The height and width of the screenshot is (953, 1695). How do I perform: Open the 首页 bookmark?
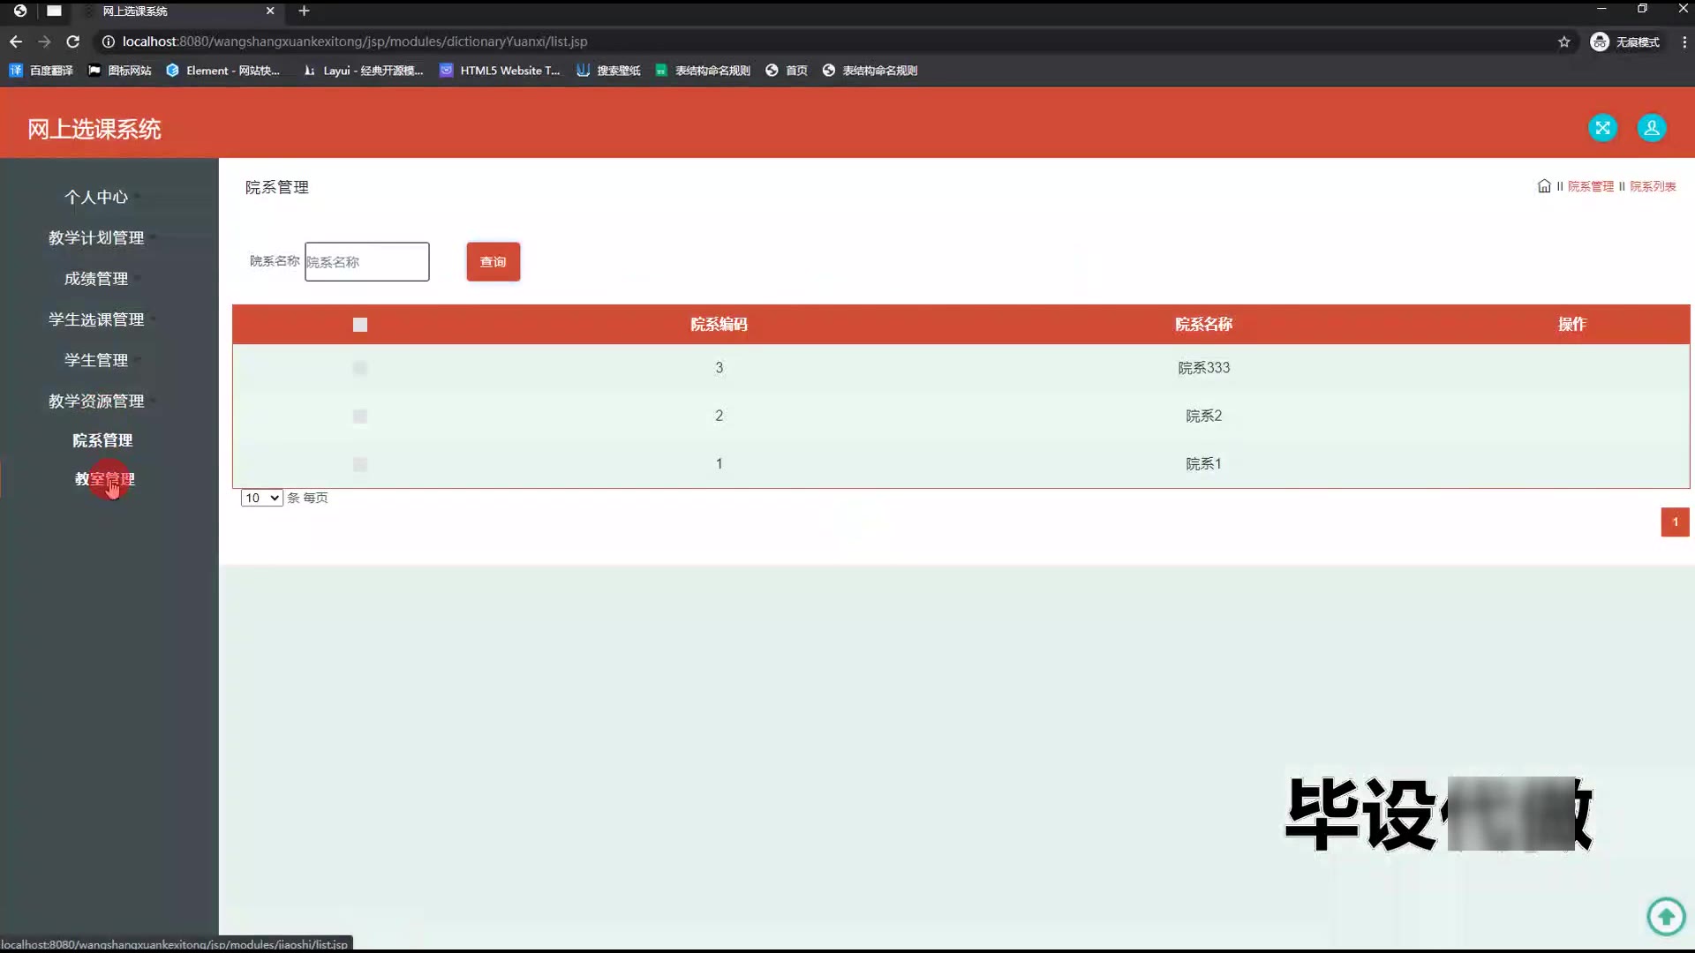click(787, 71)
